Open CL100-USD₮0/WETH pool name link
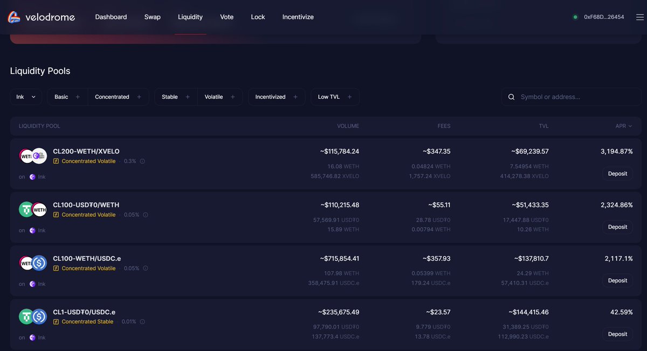Screen dimensions: 647x351 click(86, 205)
